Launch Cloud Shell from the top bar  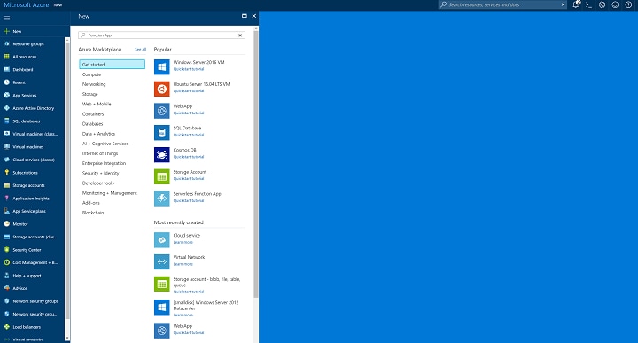(x=588, y=5)
